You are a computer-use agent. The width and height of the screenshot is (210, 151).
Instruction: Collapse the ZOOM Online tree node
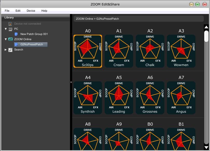[x=6, y=39]
